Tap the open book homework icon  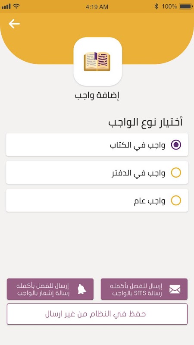[x=97, y=61]
